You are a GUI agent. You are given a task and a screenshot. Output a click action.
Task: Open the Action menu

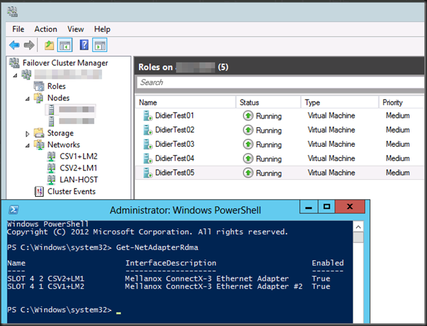pyautogui.click(x=46, y=29)
